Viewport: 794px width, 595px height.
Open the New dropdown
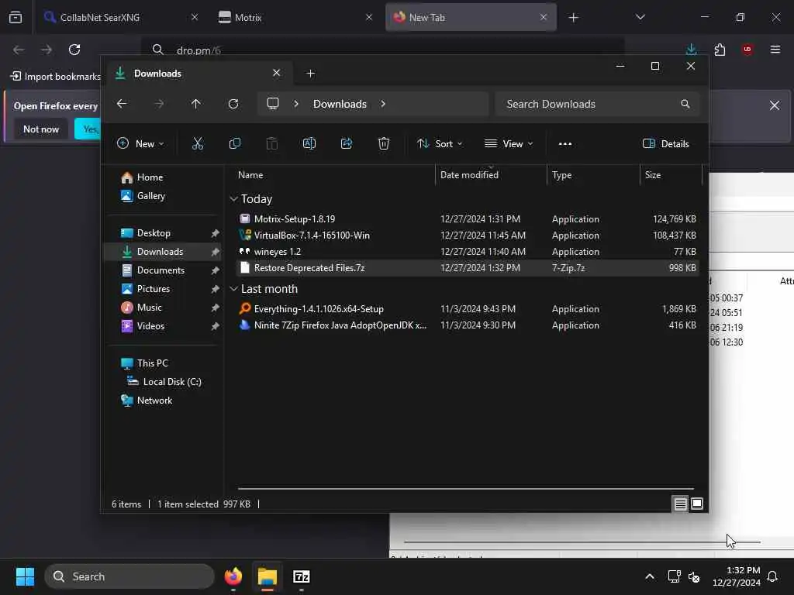pyautogui.click(x=140, y=143)
